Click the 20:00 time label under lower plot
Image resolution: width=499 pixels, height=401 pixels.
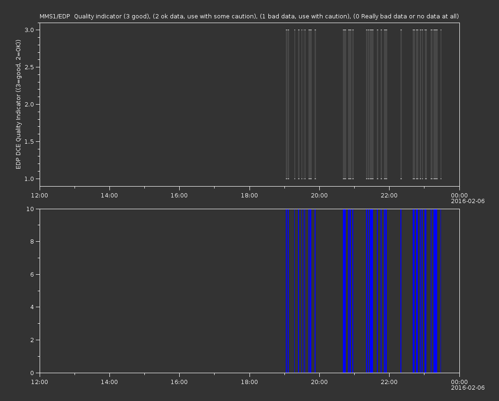tap(319, 382)
